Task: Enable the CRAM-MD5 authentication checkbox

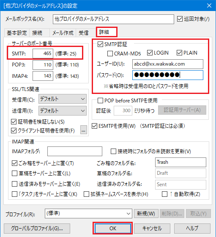Action: 110,53
